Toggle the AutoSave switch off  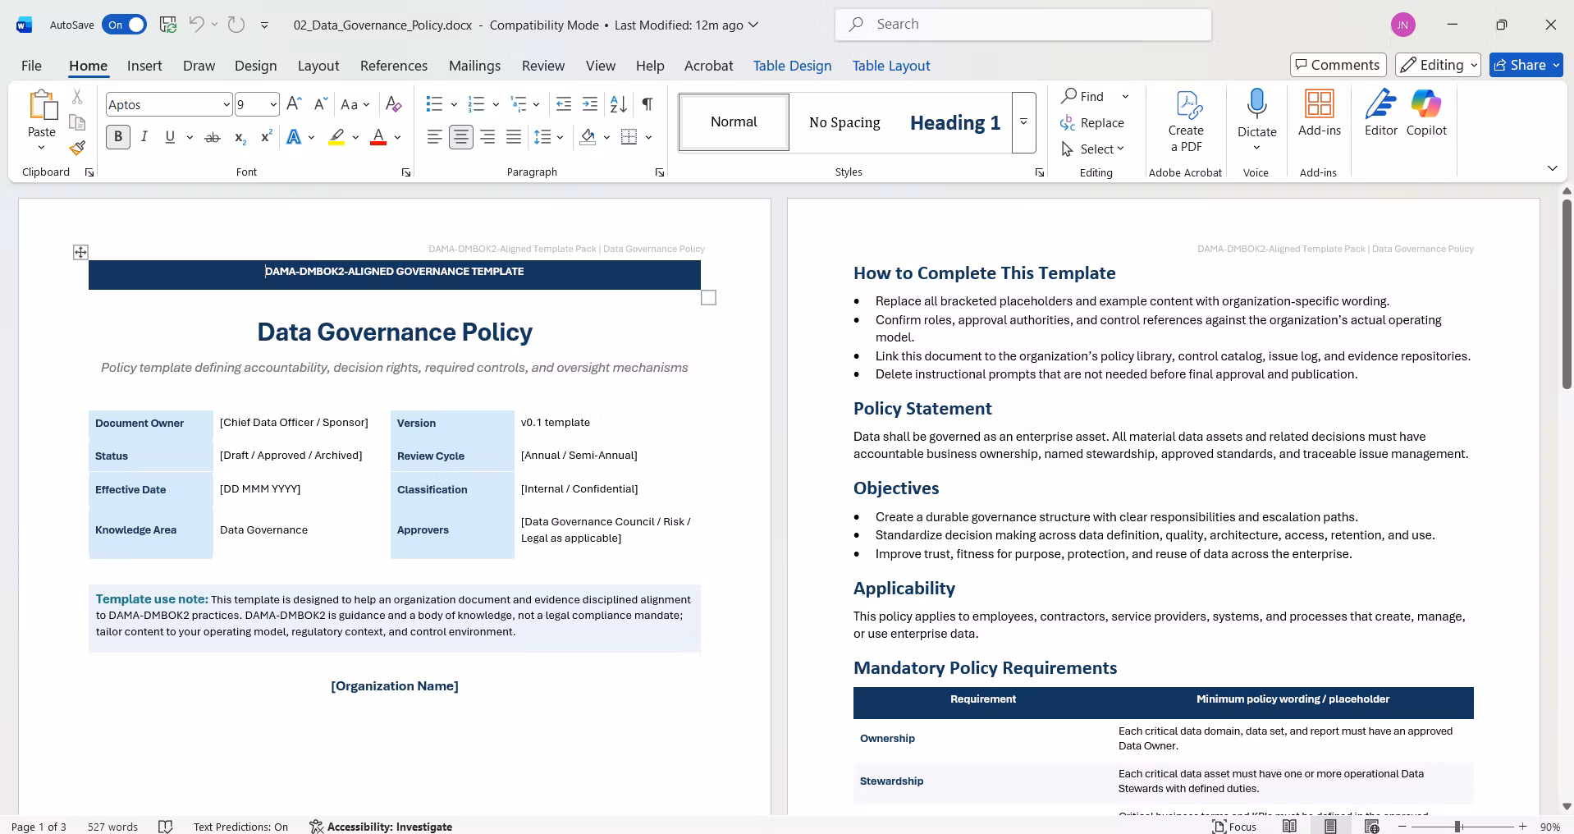pos(124,25)
